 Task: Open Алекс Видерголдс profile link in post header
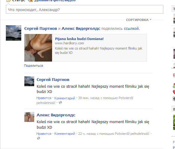pos(81,29)
